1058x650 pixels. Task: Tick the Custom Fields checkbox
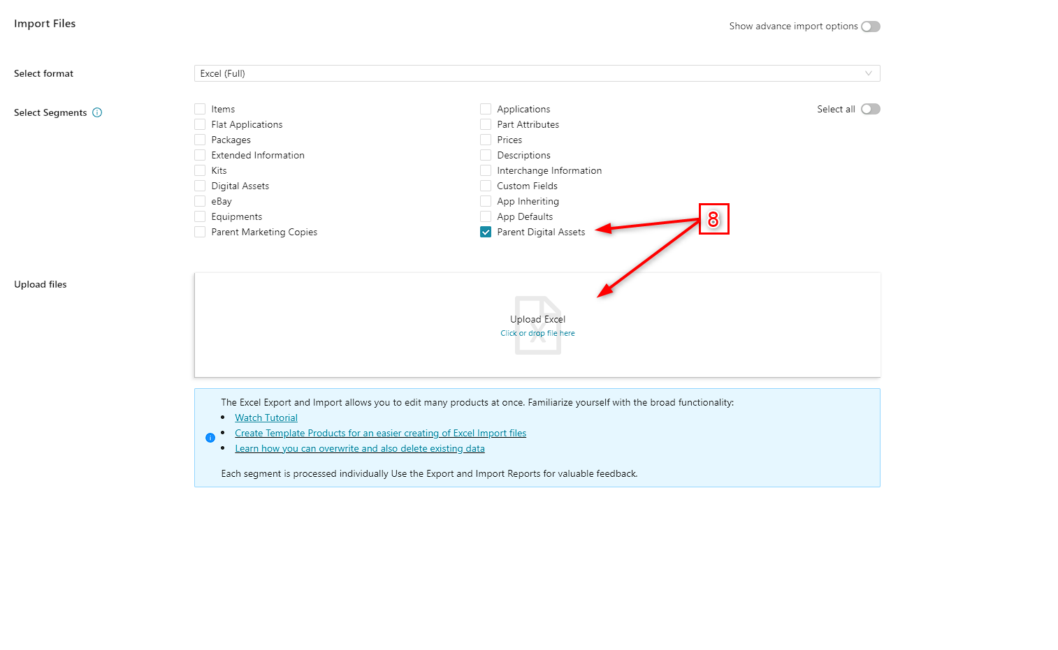pyautogui.click(x=486, y=186)
